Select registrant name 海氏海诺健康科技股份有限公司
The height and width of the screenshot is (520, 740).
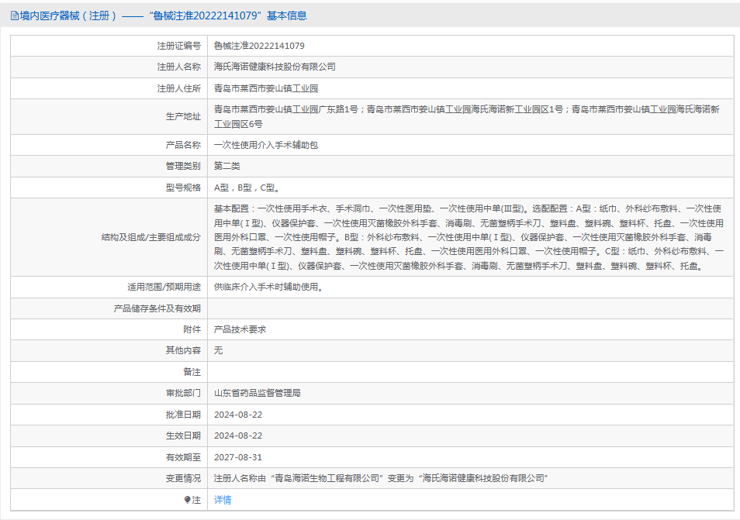coord(275,67)
